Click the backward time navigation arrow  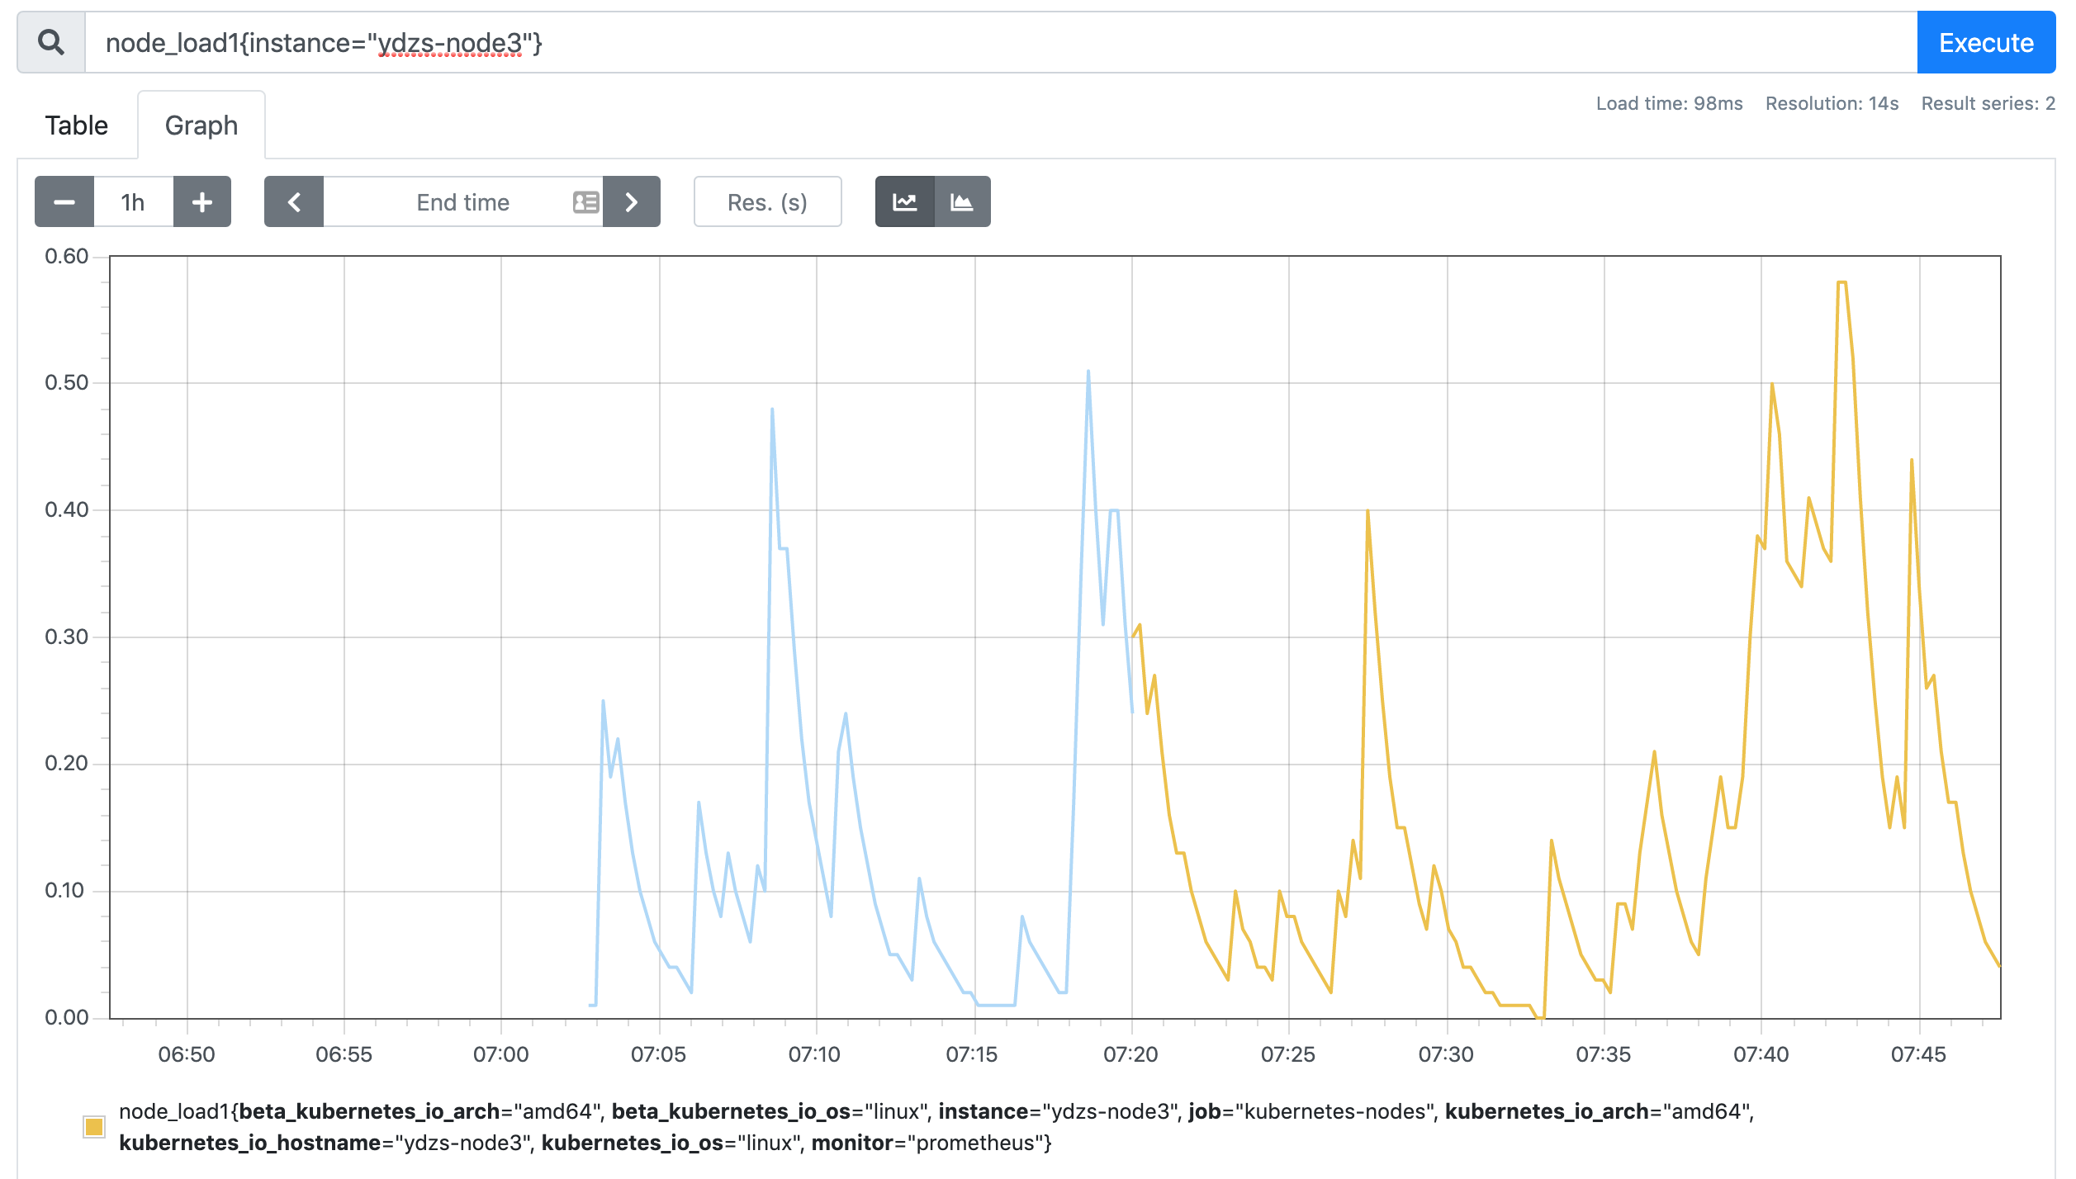[292, 201]
